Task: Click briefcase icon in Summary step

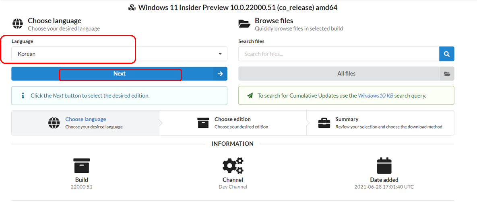Action: point(324,123)
